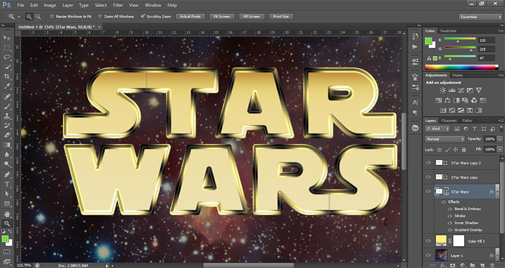The width and height of the screenshot is (505, 268).
Task: Add a Vibrance adjustment
Action: [x=478, y=90]
